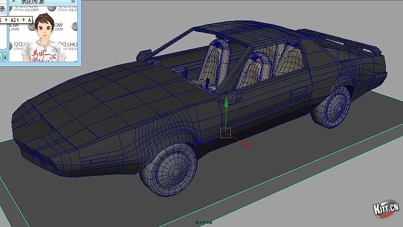Click the yellow center square of the move manipulator
Viewport: 403px width, 227px height.
(x=226, y=133)
